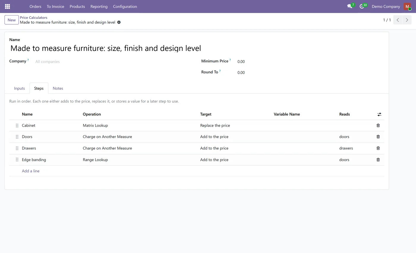Show the Round To help tooltip

pos(220,71)
